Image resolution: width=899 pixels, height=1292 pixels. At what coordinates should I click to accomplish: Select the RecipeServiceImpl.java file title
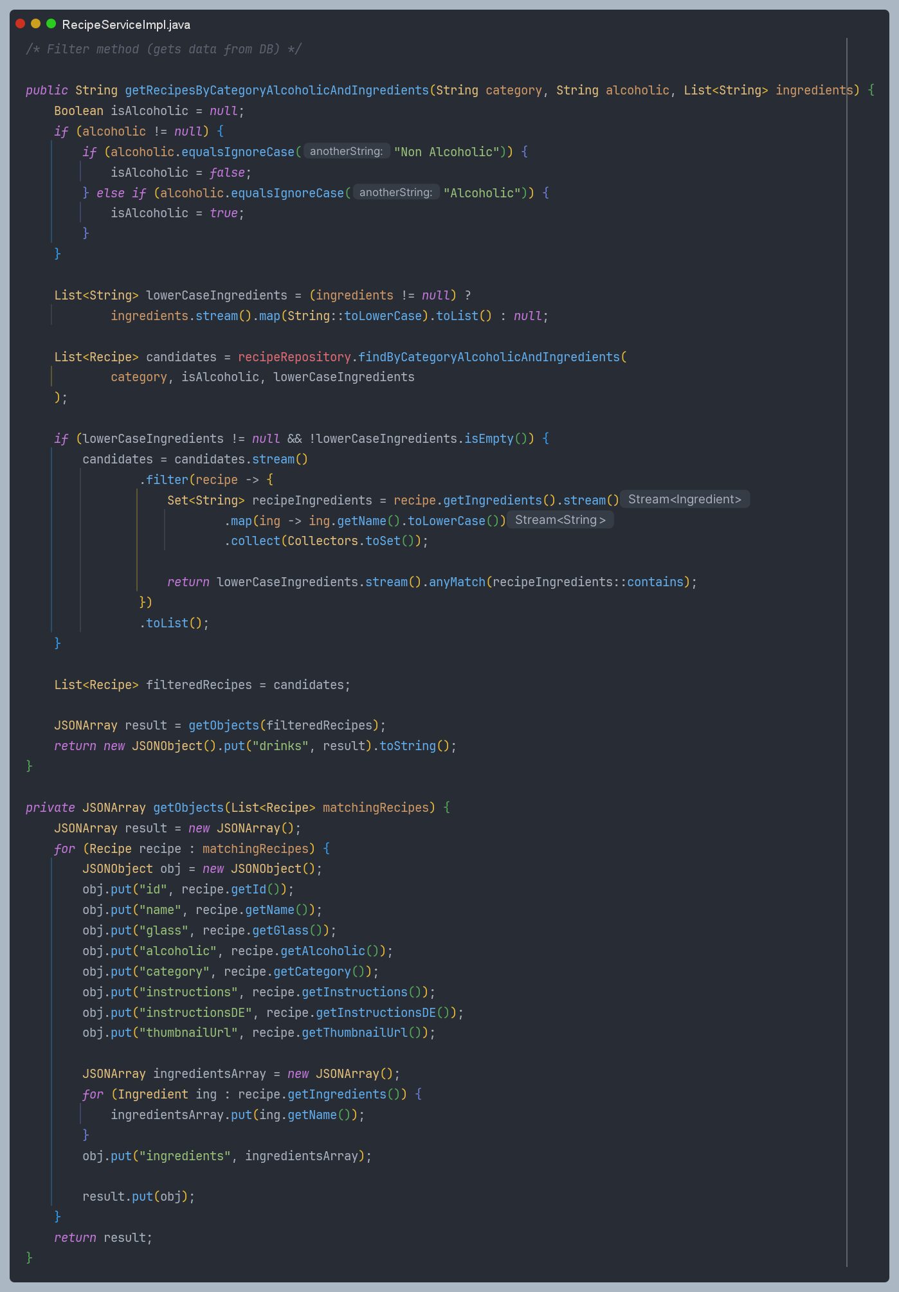[x=126, y=25]
